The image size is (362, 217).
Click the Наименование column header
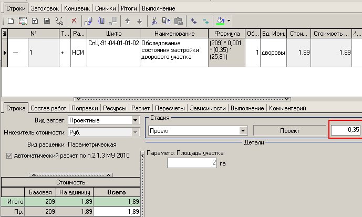pyautogui.click(x=174, y=34)
